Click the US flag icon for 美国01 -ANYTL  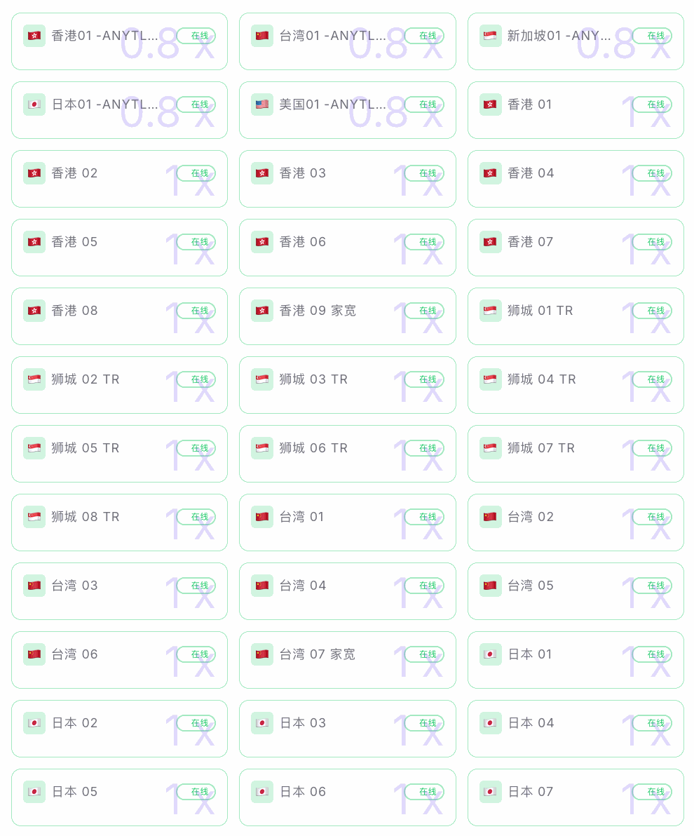coord(262,104)
